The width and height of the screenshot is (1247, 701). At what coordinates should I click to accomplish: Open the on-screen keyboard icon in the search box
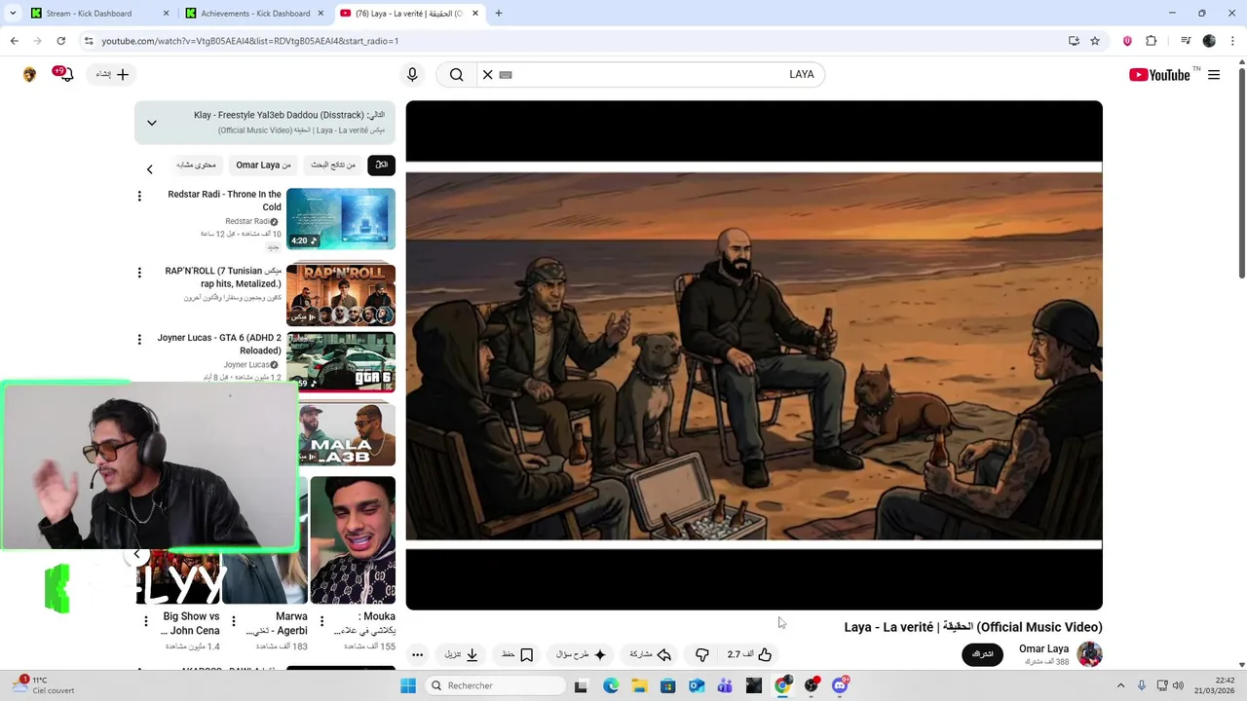[506, 74]
